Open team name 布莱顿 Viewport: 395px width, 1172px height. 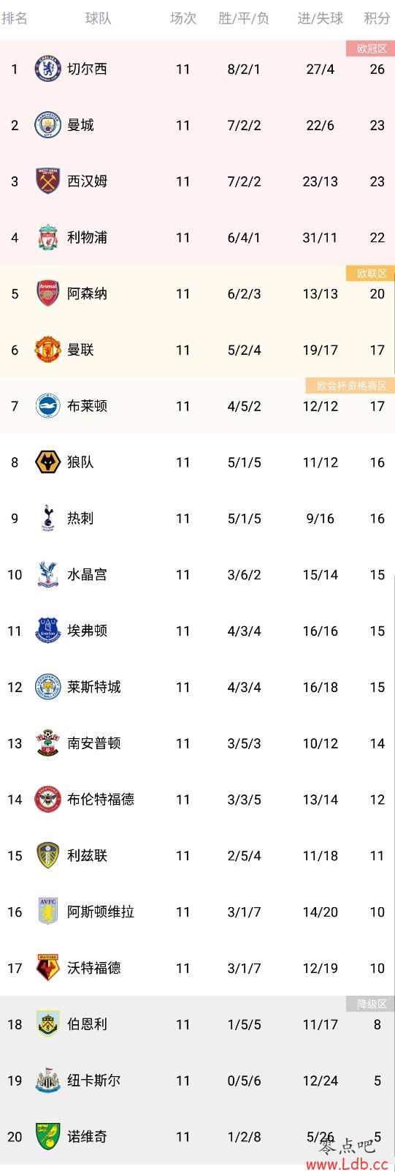tap(87, 406)
